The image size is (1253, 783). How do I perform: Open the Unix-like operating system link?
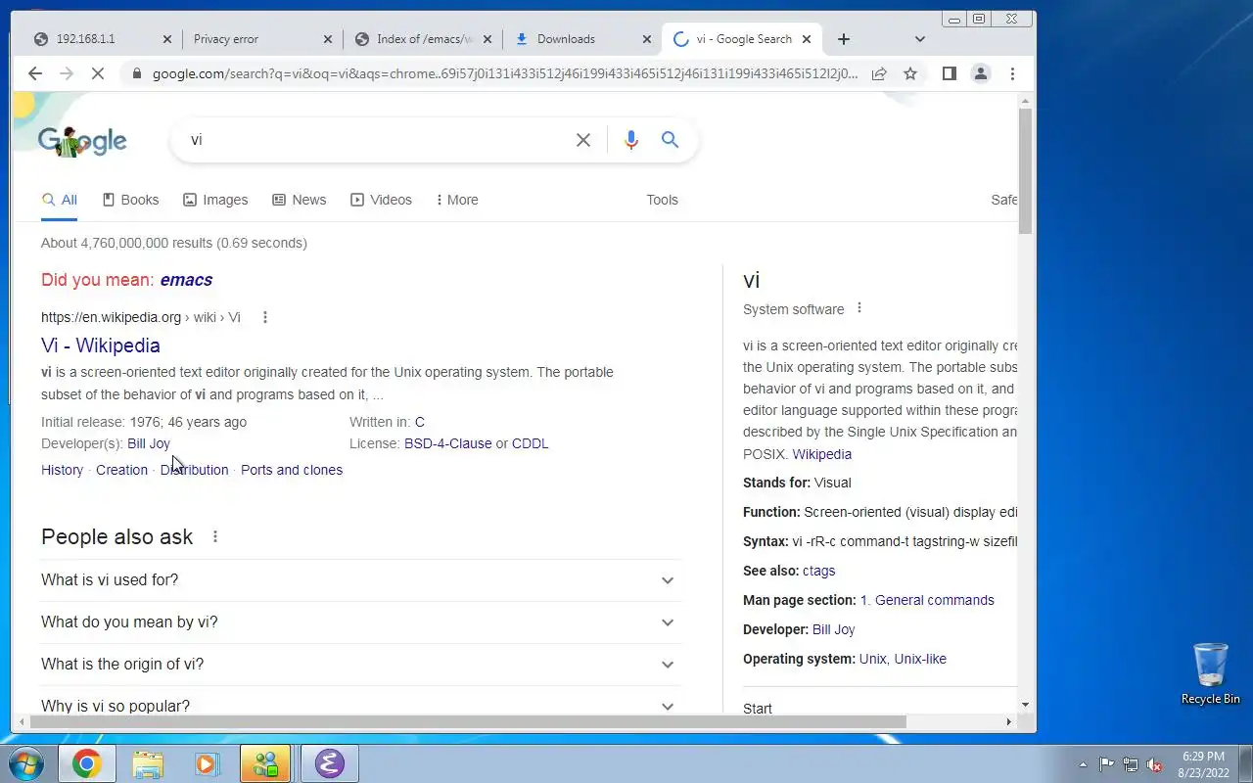(920, 659)
